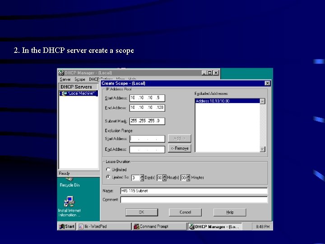This screenshot has width=325, height=244.
Task: Click the Days value field
Action: [x=136, y=178]
